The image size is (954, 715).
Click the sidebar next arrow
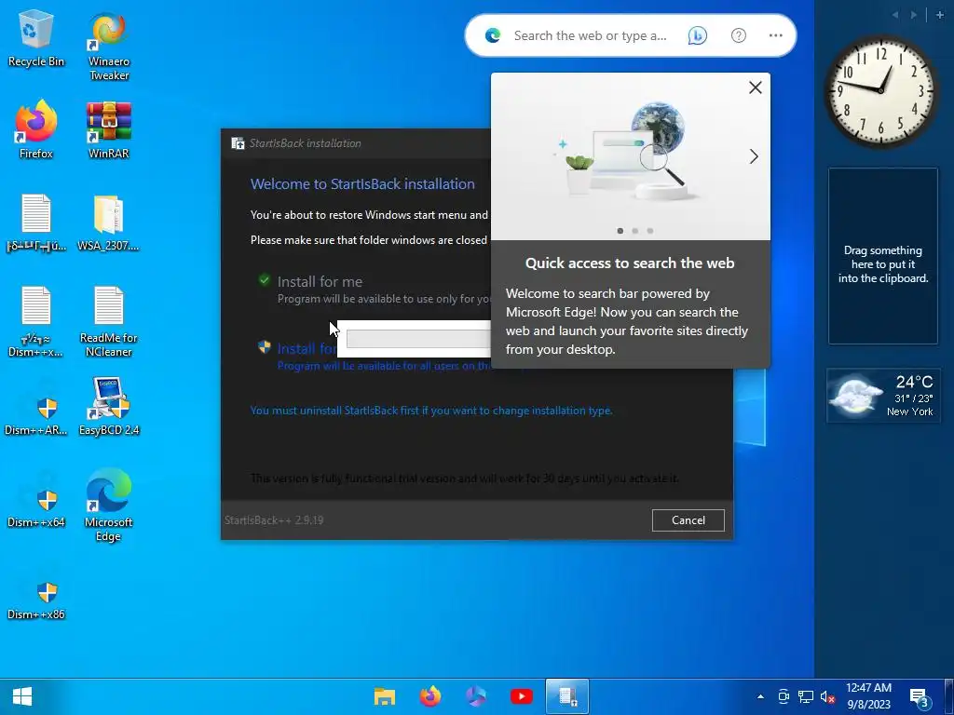tap(914, 15)
